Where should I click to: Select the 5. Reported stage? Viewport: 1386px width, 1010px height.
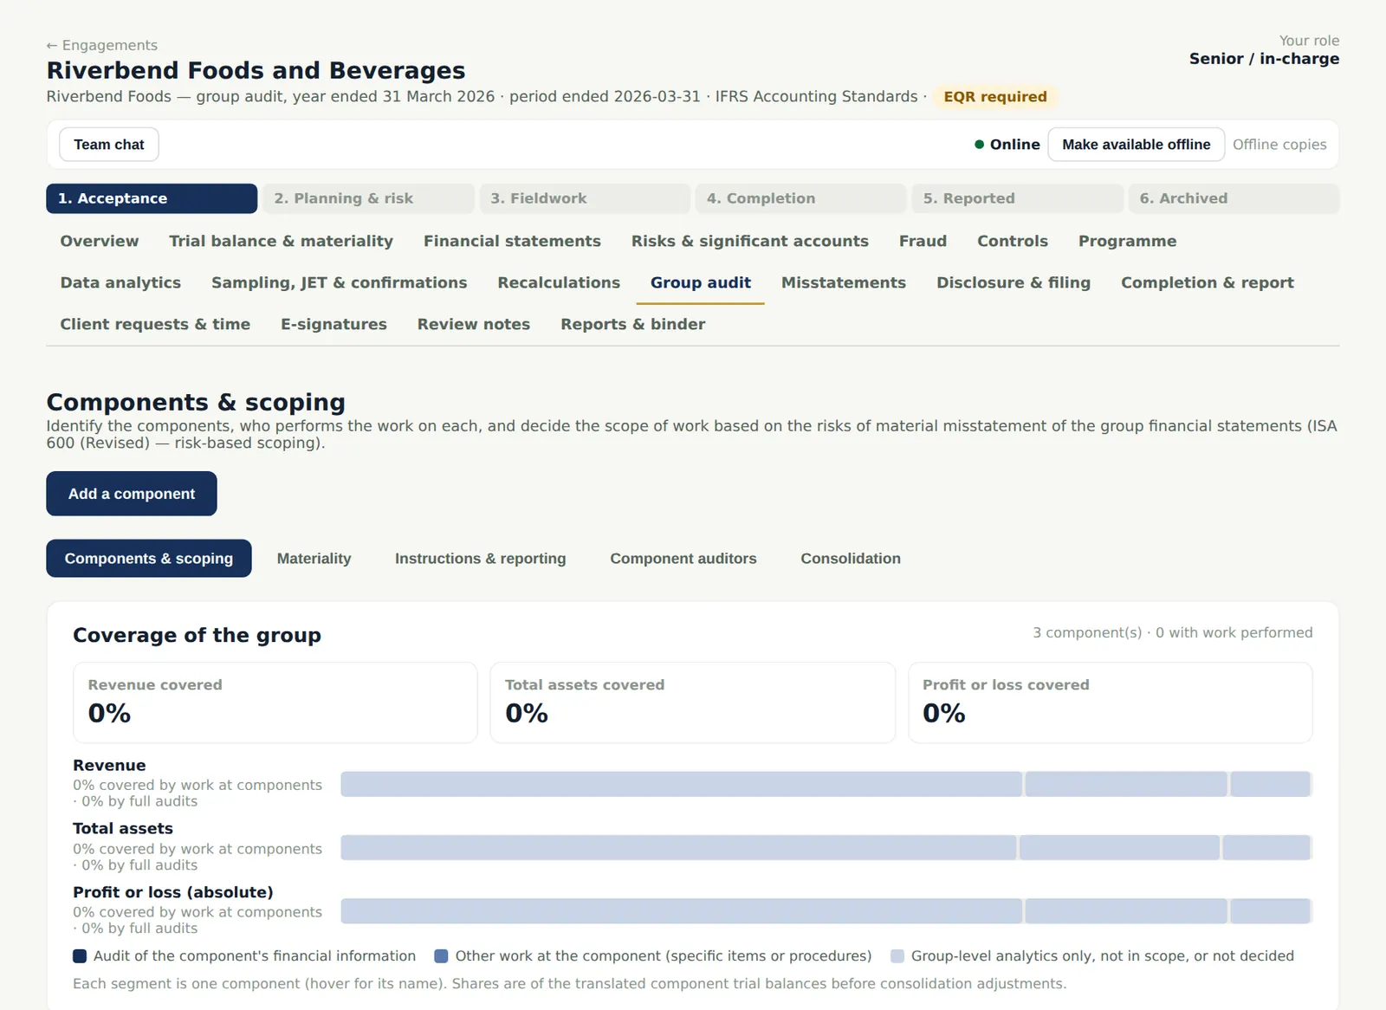pos(1017,198)
